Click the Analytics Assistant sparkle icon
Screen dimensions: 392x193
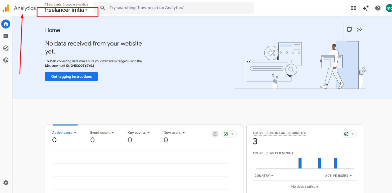click(x=366, y=8)
